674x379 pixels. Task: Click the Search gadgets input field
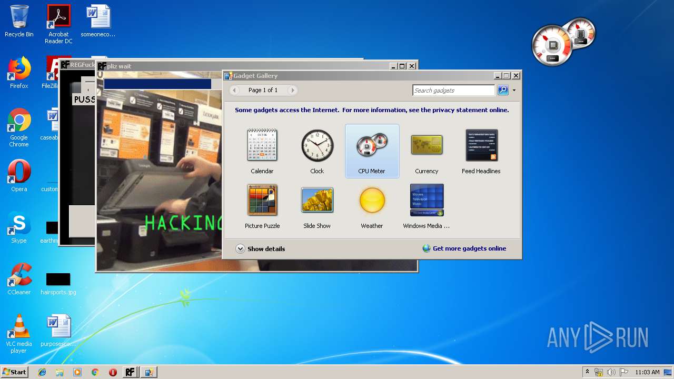(x=453, y=91)
